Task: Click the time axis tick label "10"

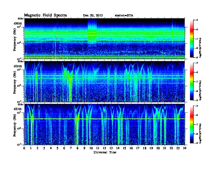Action: [91, 148]
